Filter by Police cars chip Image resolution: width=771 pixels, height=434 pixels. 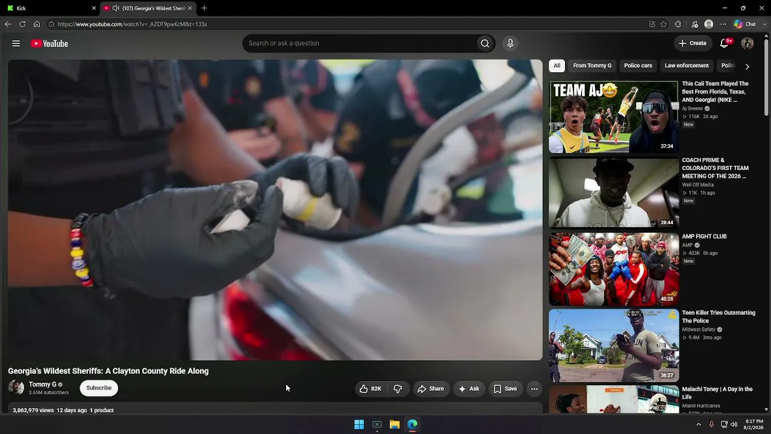[638, 66]
